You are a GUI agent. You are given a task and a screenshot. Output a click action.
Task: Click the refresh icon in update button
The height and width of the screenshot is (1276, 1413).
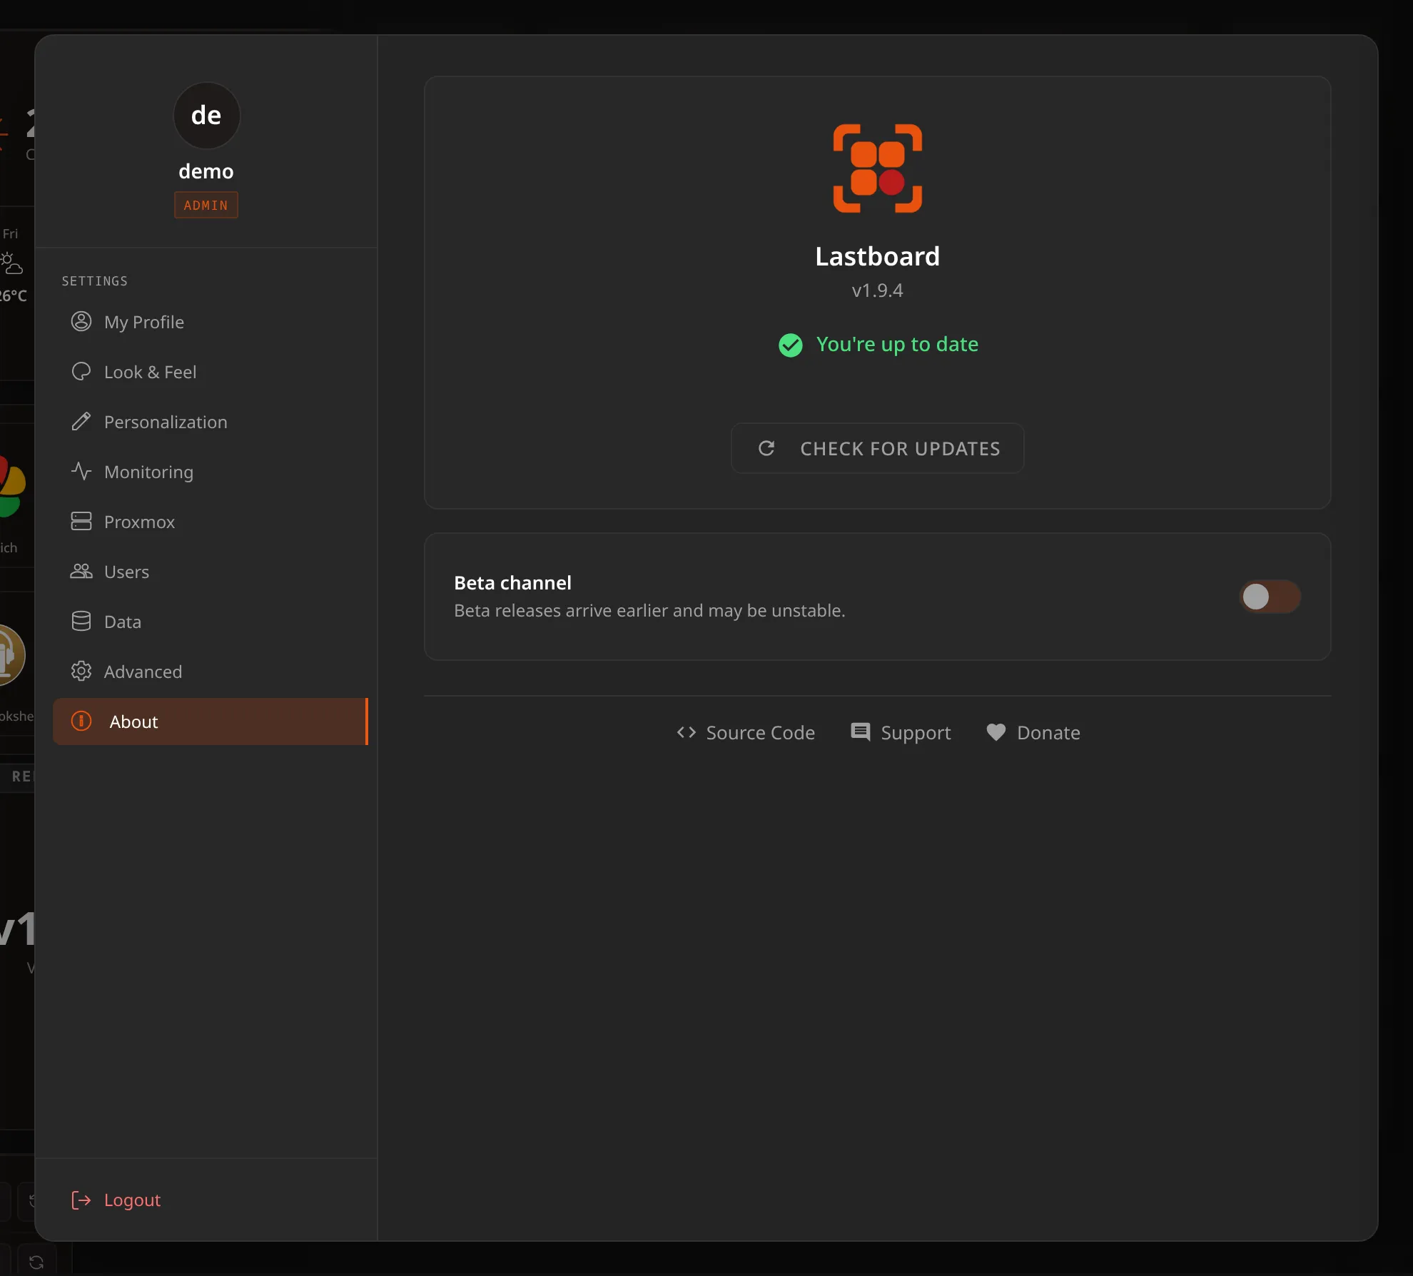[766, 448]
